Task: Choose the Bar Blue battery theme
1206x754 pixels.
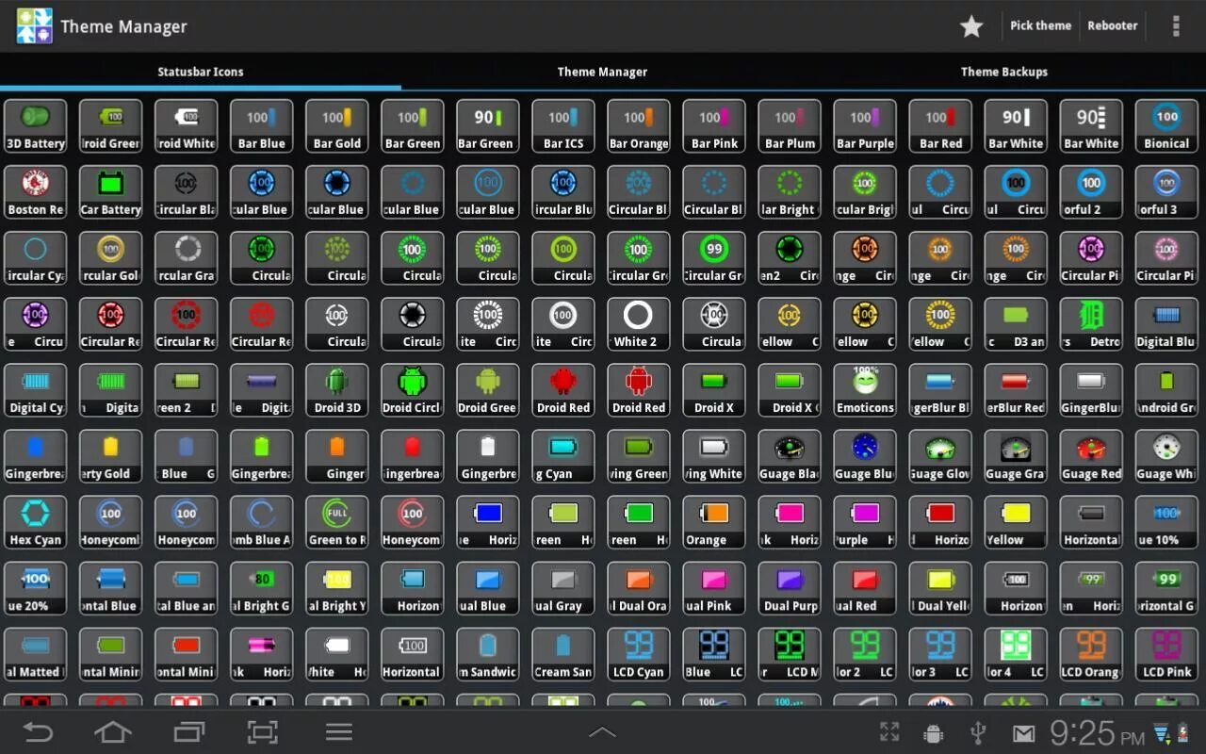Action: [x=262, y=126]
